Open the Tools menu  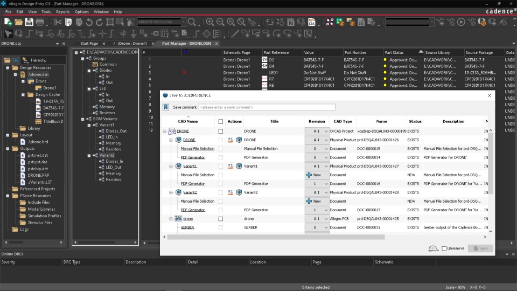click(46, 11)
